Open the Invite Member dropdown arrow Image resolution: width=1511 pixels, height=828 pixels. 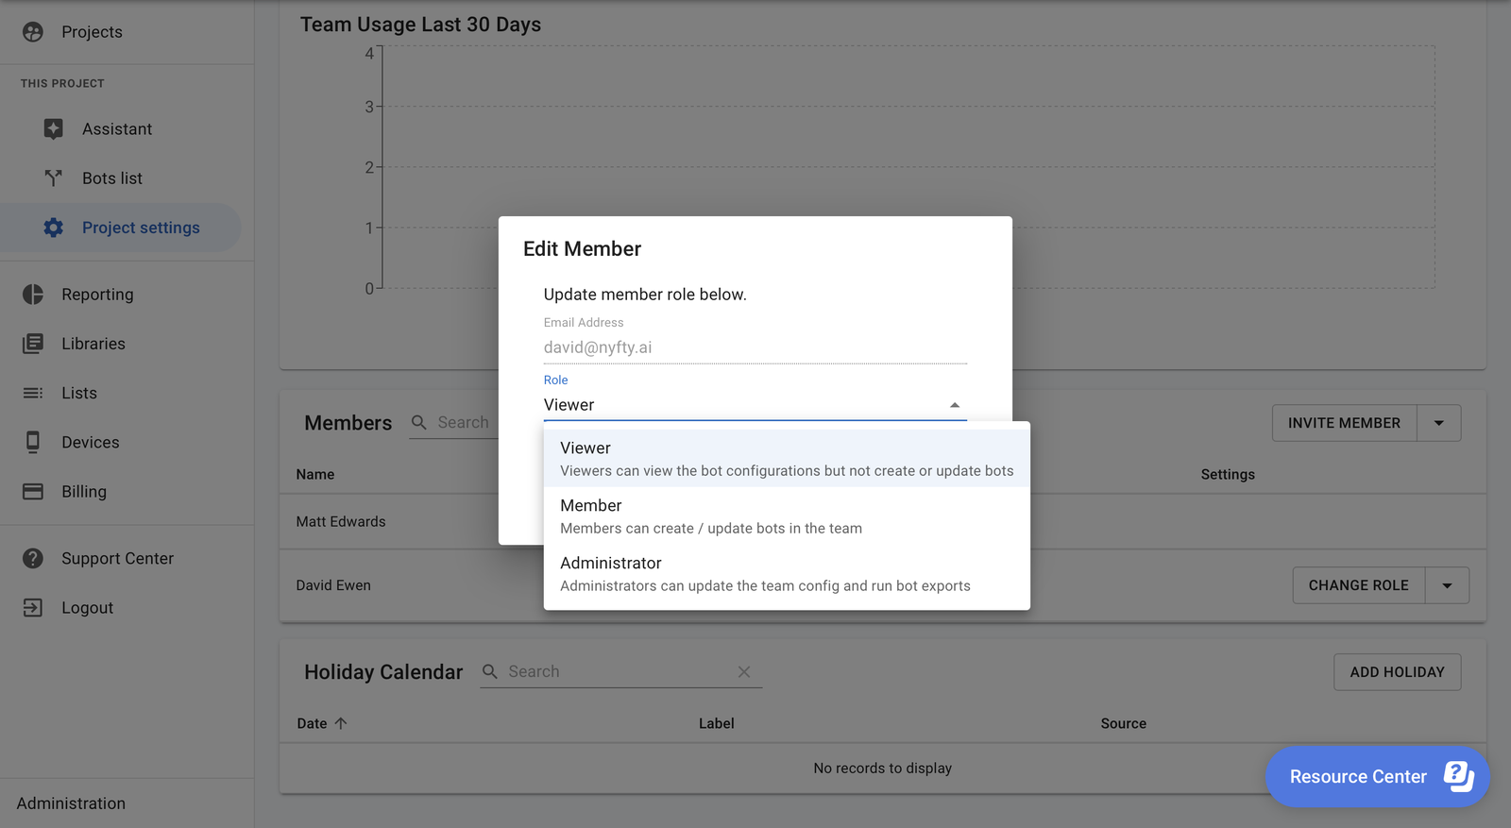[1439, 423]
